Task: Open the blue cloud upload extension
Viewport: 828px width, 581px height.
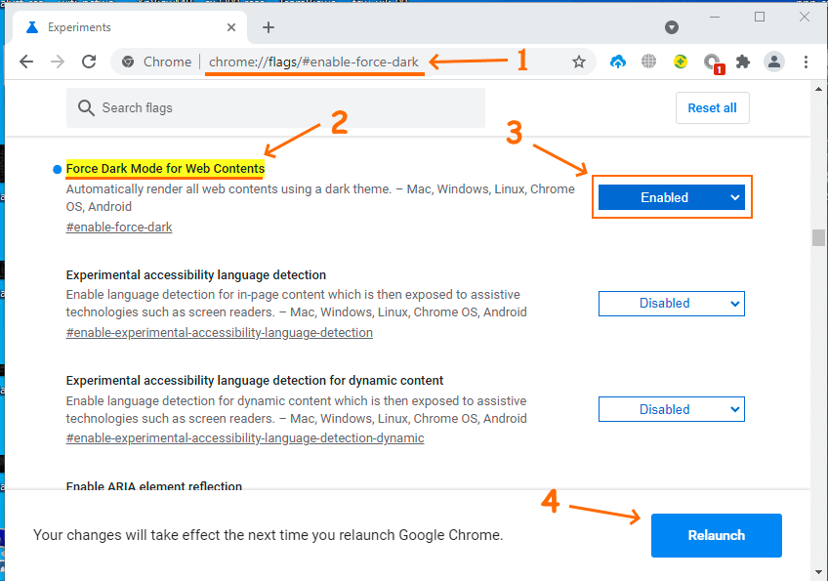Action: click(617, 62)
